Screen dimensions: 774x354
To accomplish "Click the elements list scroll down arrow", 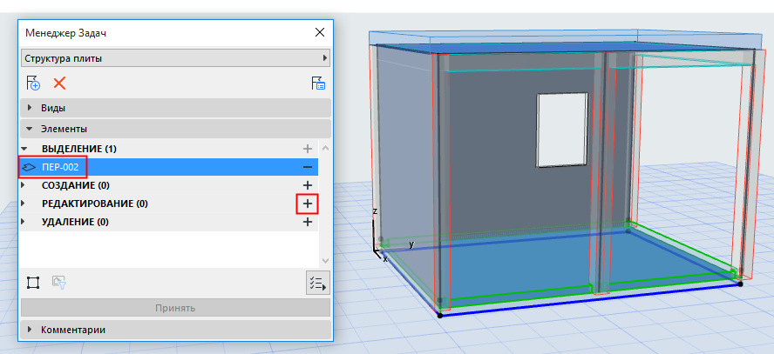I will coord(325,260).
